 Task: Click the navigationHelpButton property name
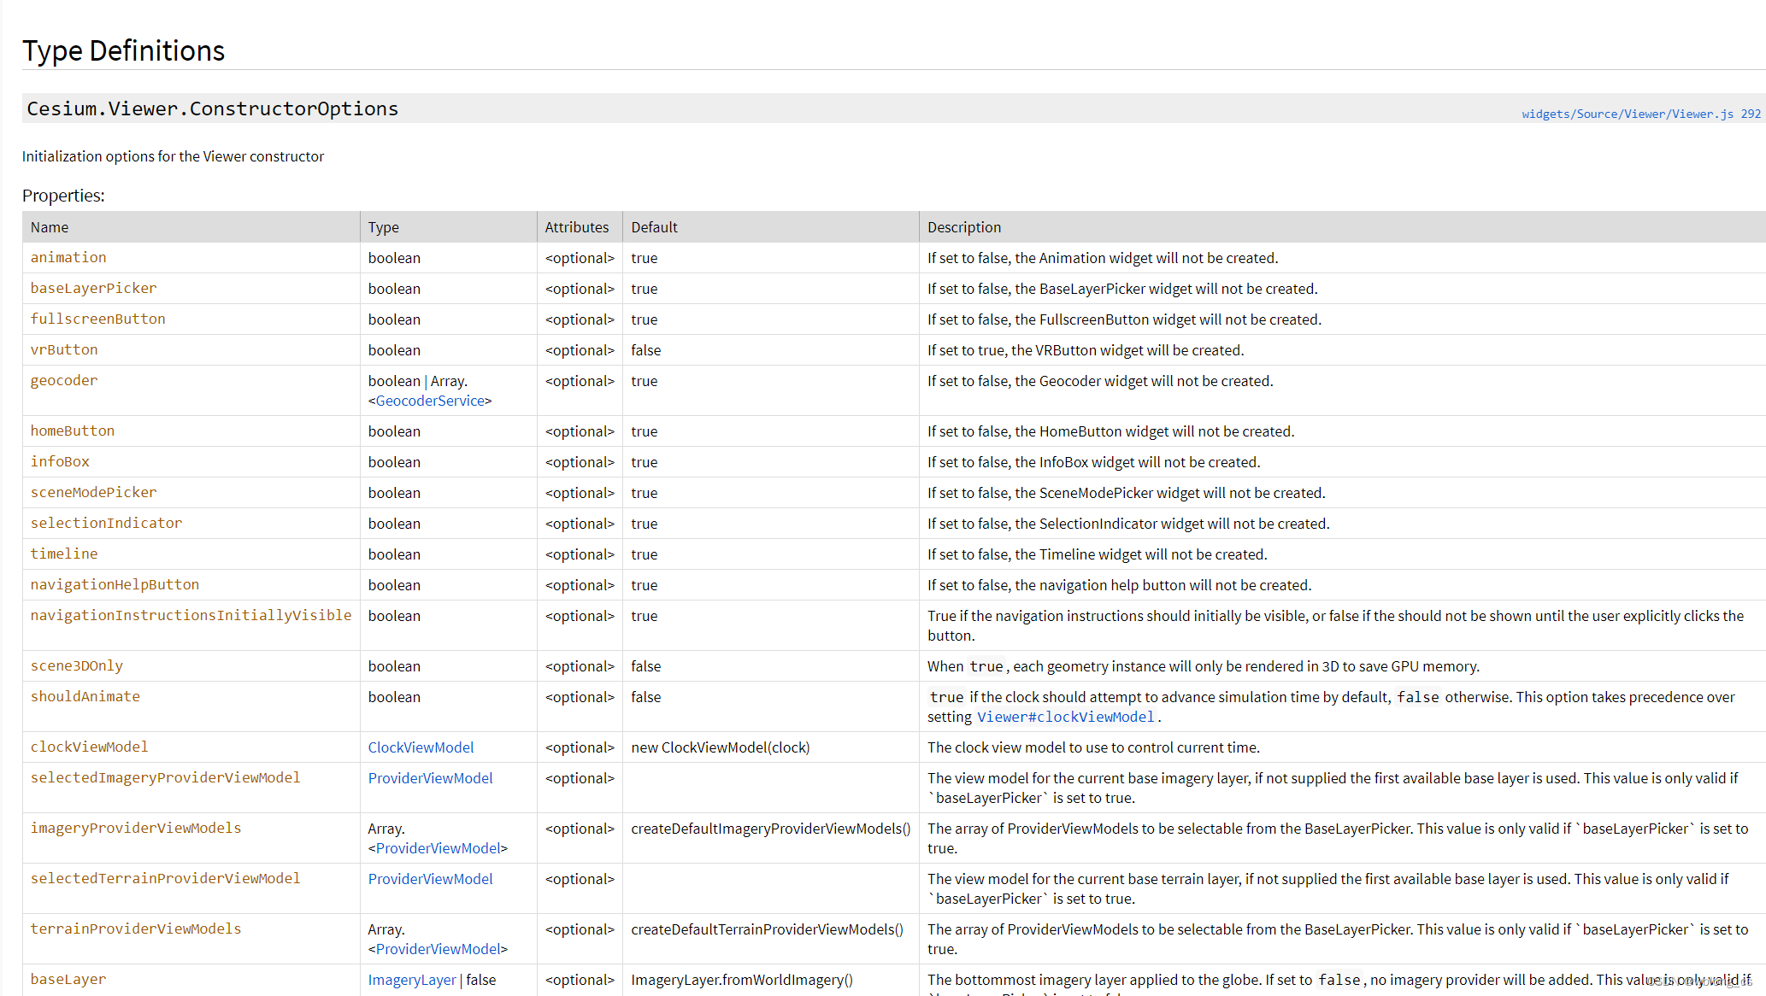pos(115,584)
